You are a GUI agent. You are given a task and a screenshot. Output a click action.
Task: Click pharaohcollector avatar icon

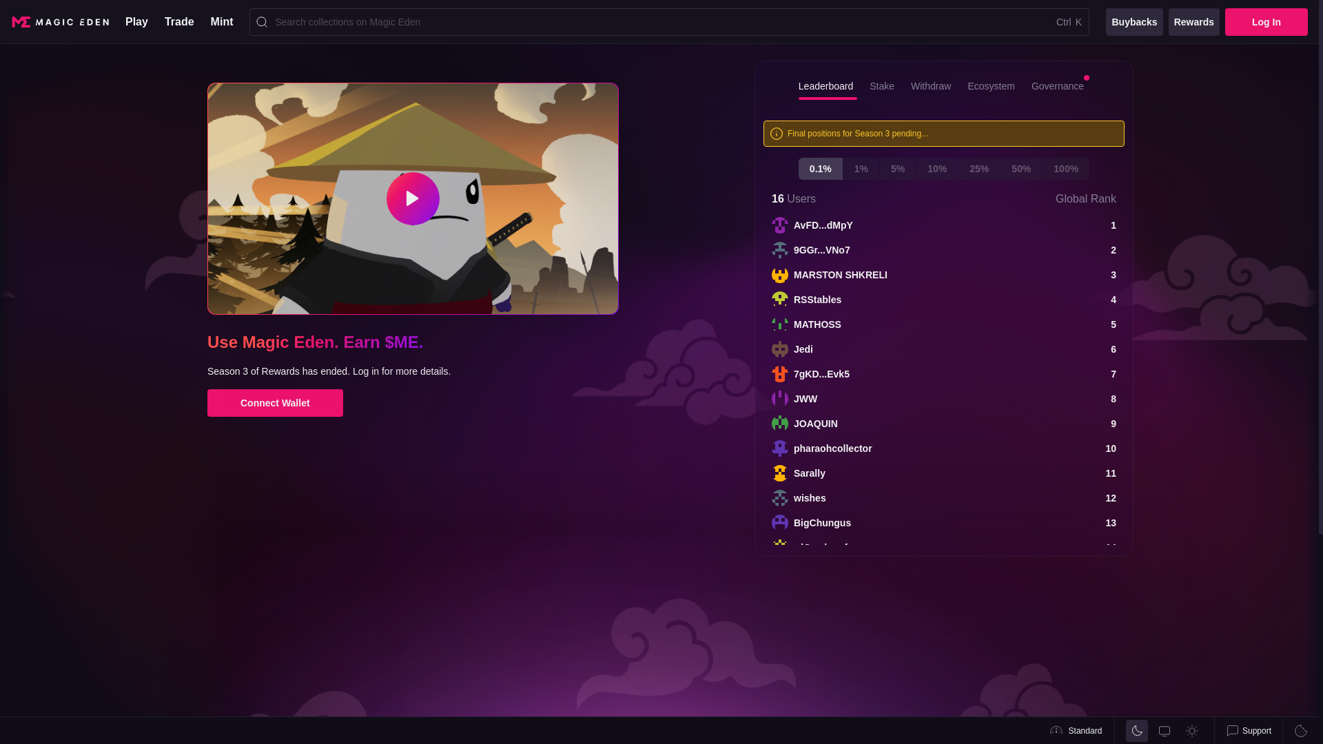[x=780, y=448]
